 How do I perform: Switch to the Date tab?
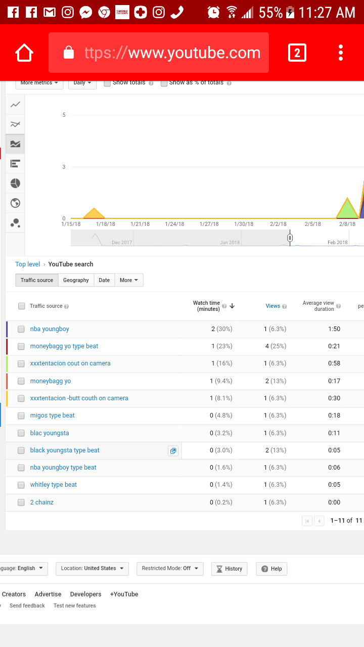pos(104,280)
